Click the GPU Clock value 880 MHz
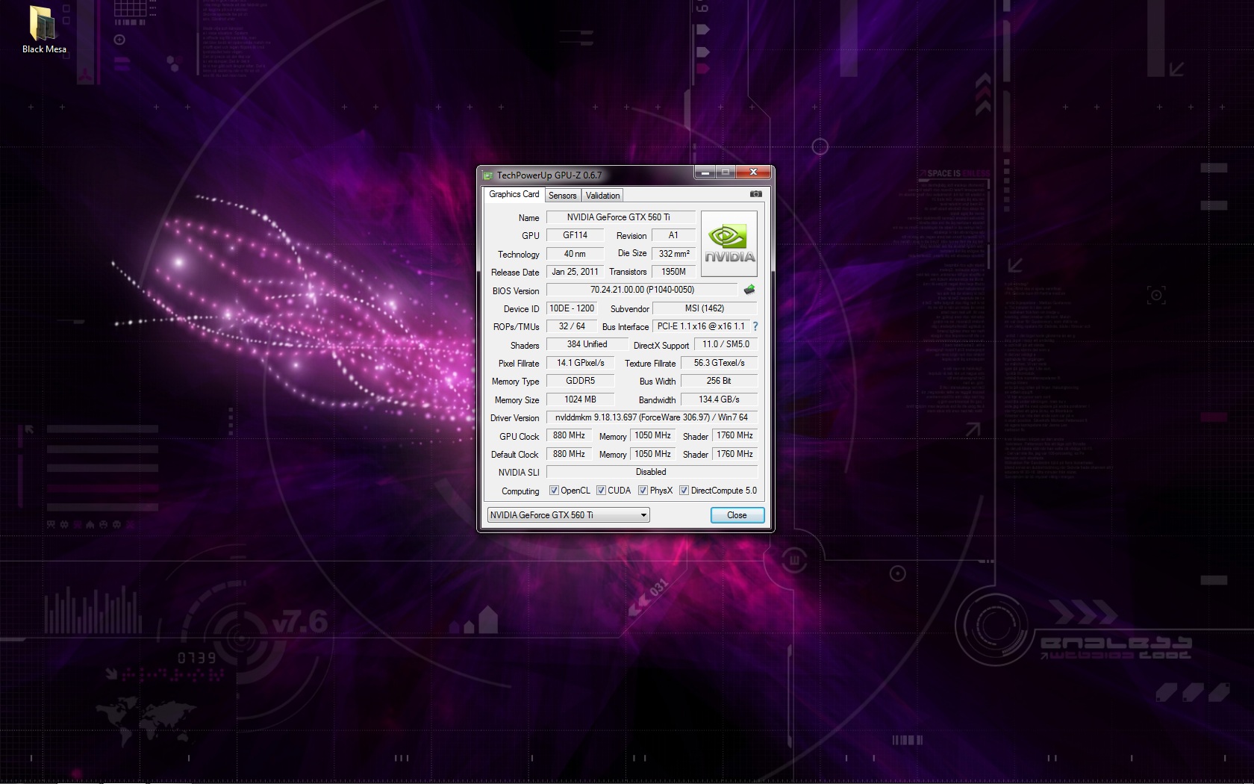 [569, 435]
